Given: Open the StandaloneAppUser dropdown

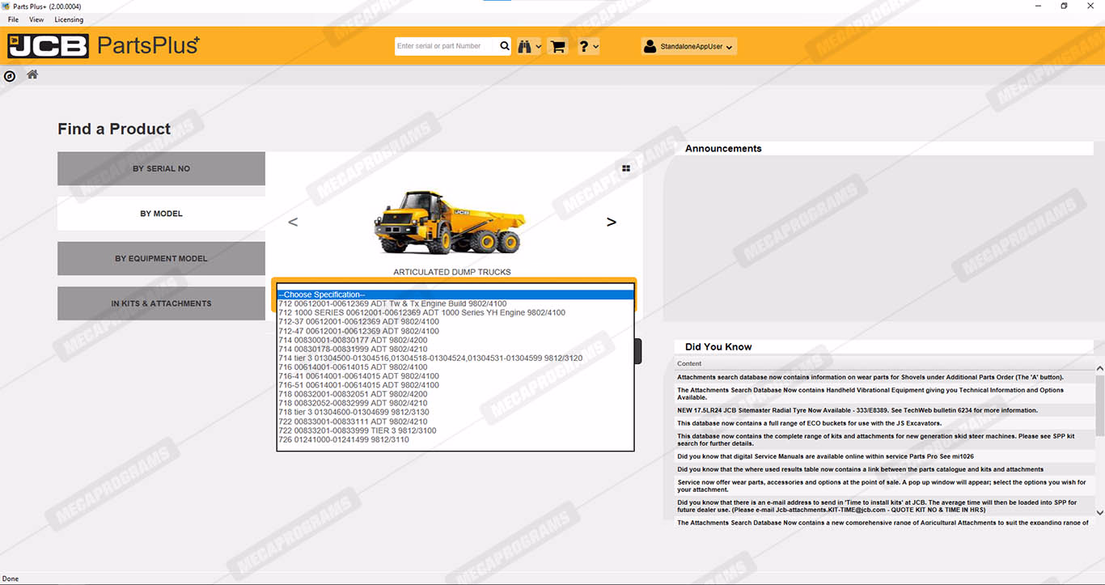Looking at the screenshot, I should (688, 46).
